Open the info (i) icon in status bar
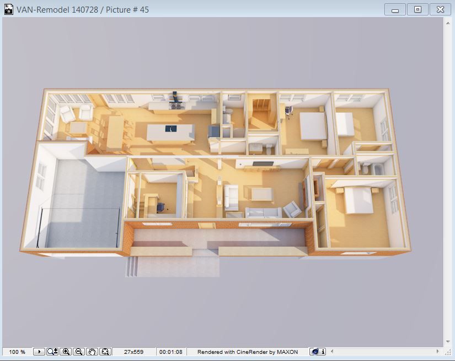This screenshot has width=455, height=361. pyautogui.click(x=323, y=351)
